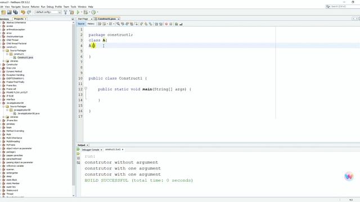Select the Abstract Inheritance project
This screenshot has width=360, height=202.
(16, 22)
